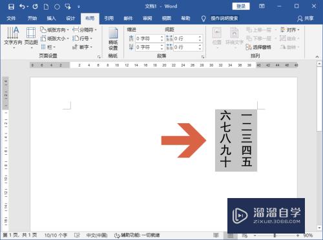Viewport: 323px width, 240px height.
Task: Open 页边距 margins menu
Action: tap(31, 37)
